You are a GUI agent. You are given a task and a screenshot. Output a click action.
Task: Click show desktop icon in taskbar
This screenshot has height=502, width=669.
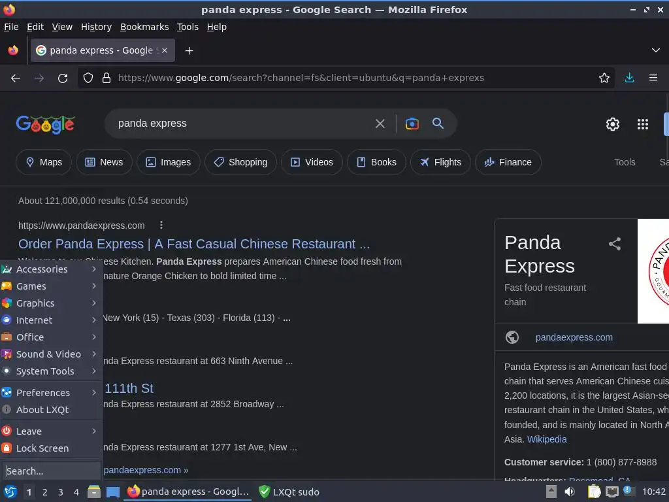click(x=112, y=492)
